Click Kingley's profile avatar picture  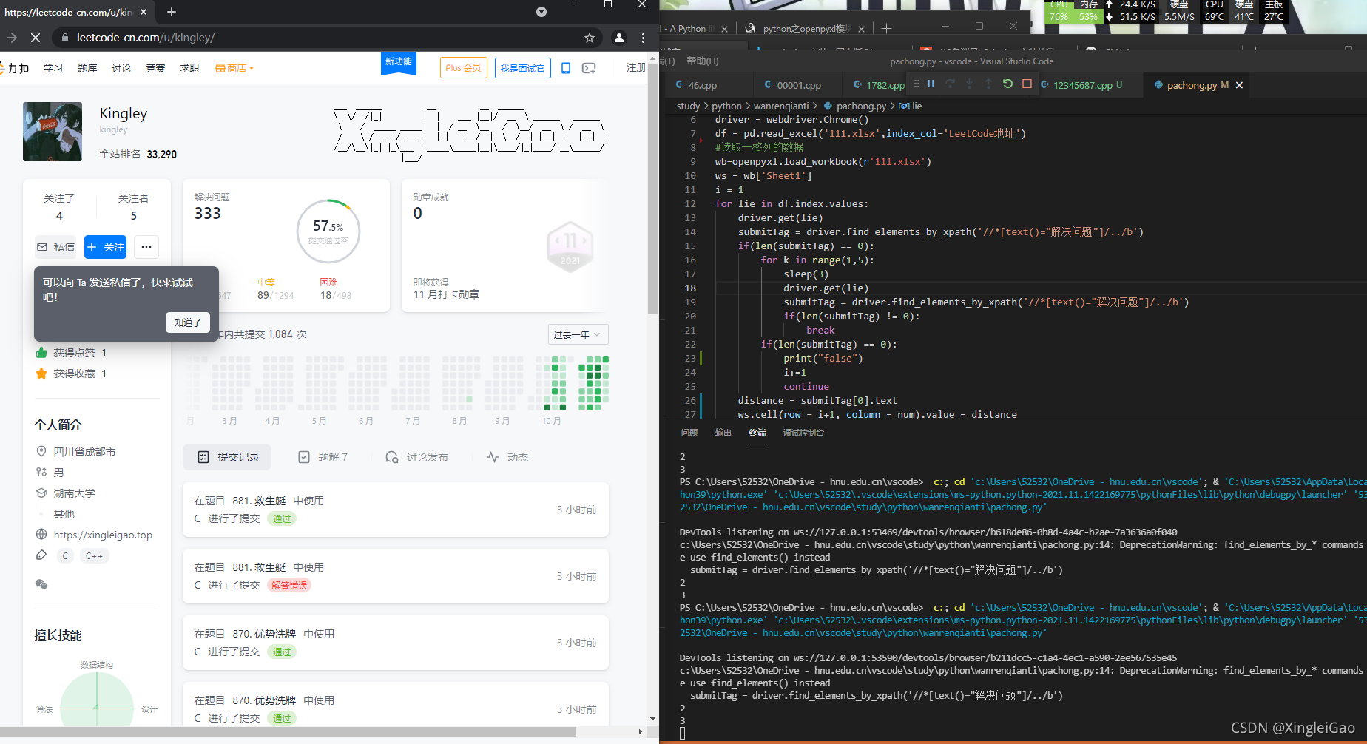click(x=53, y=132)
